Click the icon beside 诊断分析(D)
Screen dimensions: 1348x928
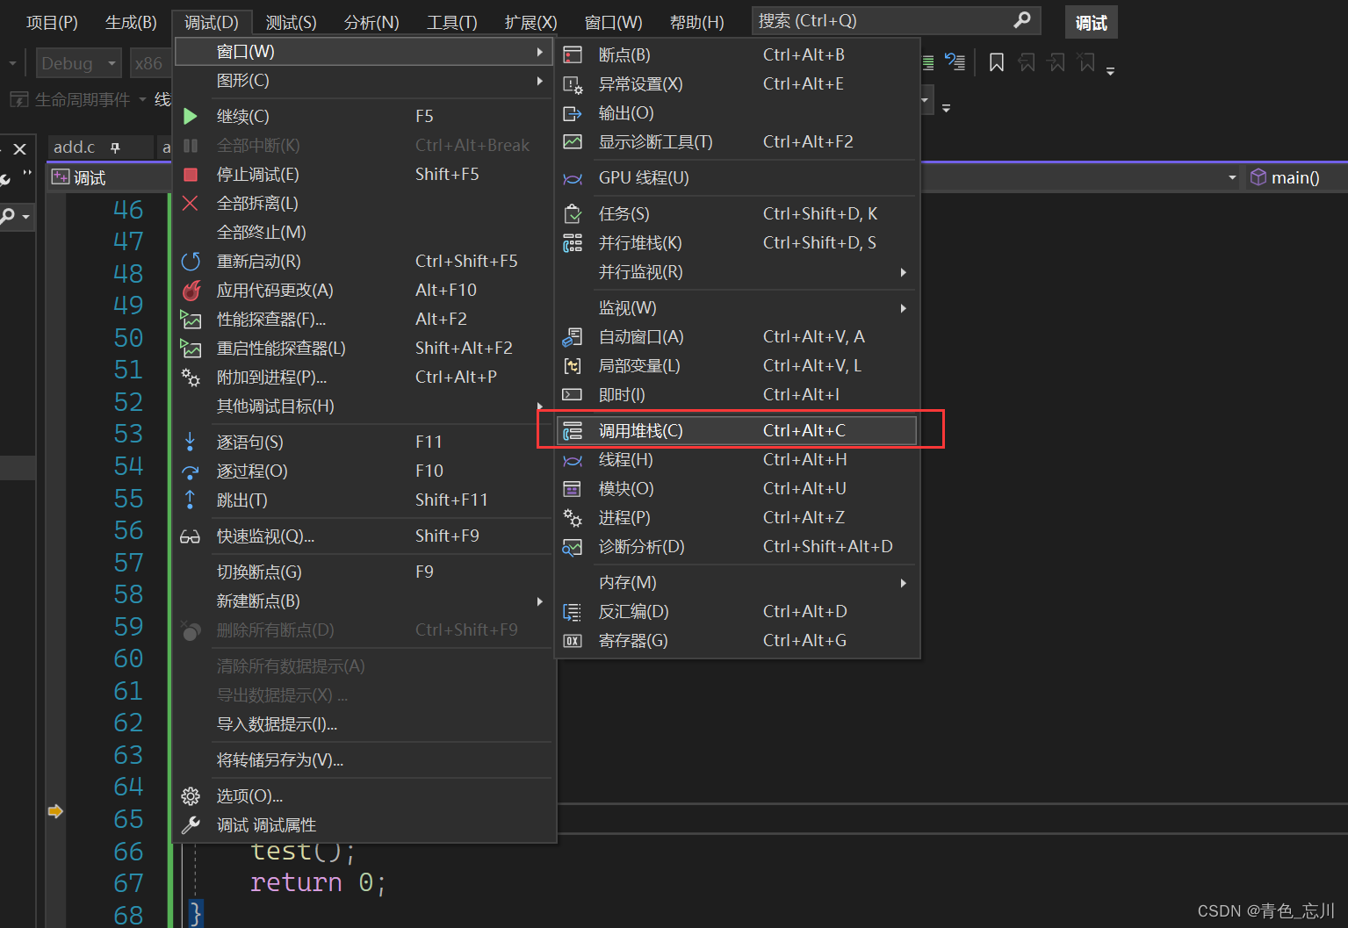tap(573, 547)
